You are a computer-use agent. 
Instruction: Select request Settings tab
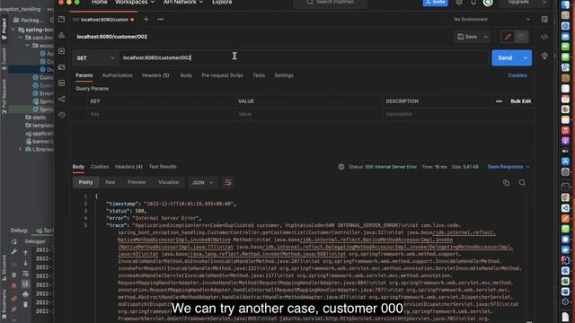[x=284, y=75]
